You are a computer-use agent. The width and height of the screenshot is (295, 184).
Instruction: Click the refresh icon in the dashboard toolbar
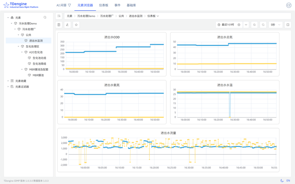[x=263, y=25]
